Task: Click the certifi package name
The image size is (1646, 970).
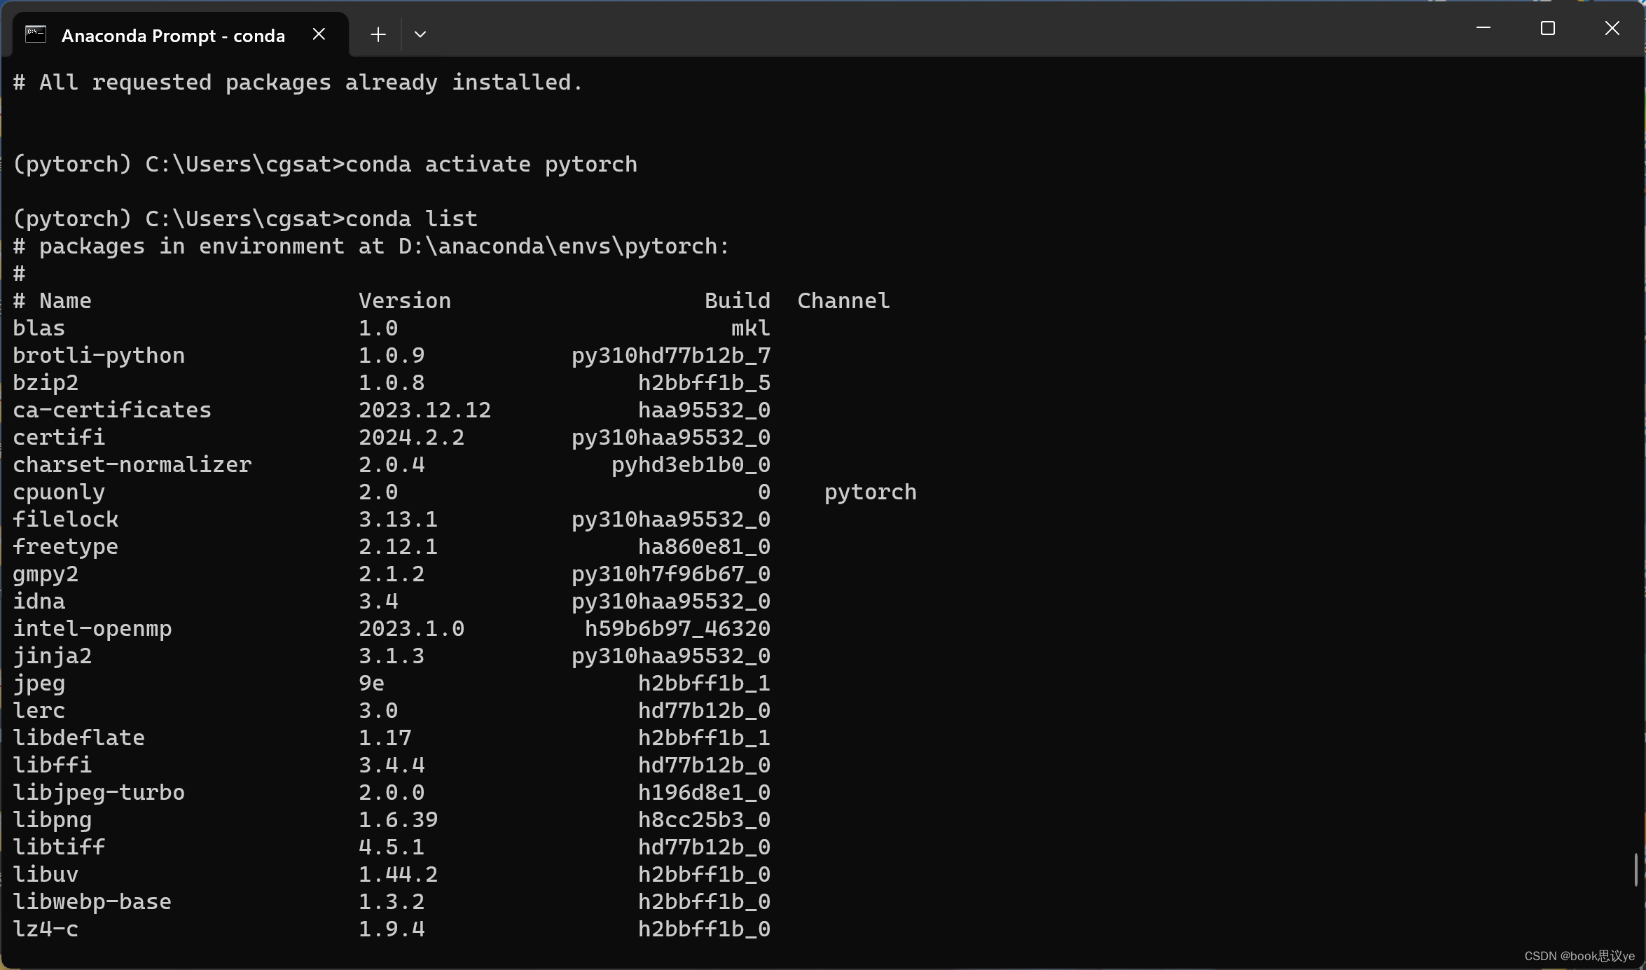Action: [59, 437]
